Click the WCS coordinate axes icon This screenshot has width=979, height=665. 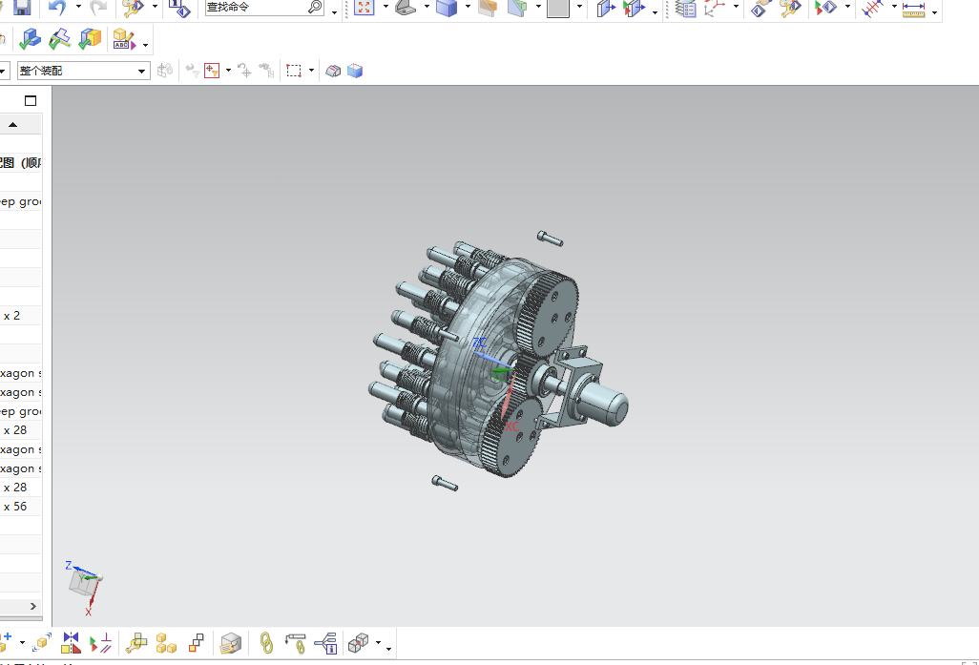715,9
